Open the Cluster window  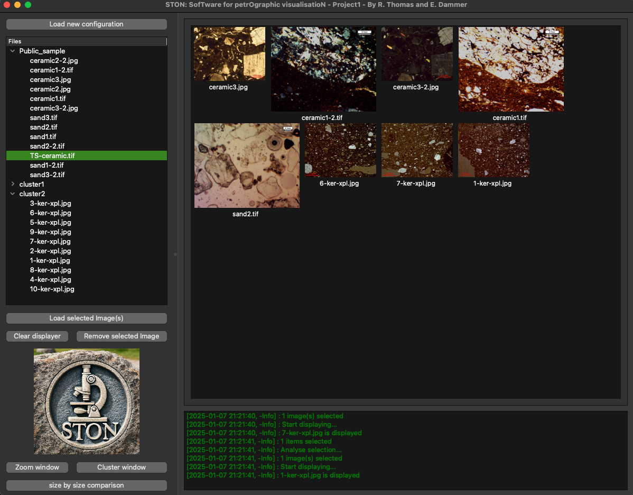122,467
